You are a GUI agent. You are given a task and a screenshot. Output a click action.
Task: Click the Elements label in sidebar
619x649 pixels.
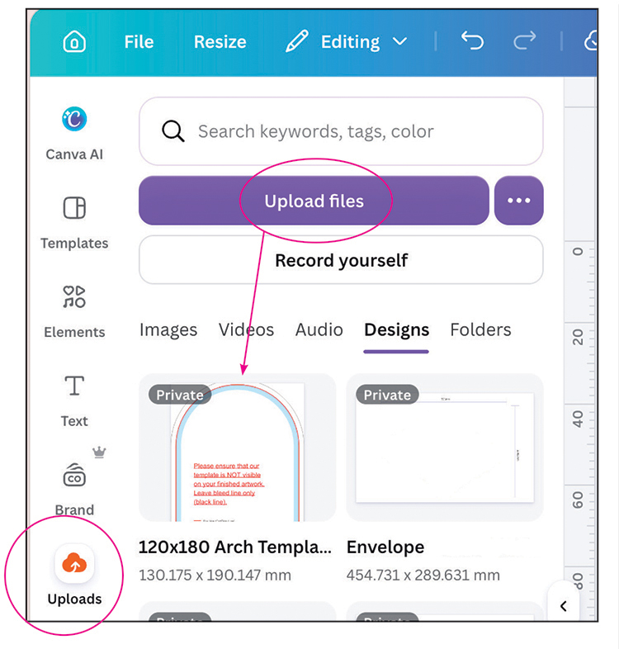(74, 332)
